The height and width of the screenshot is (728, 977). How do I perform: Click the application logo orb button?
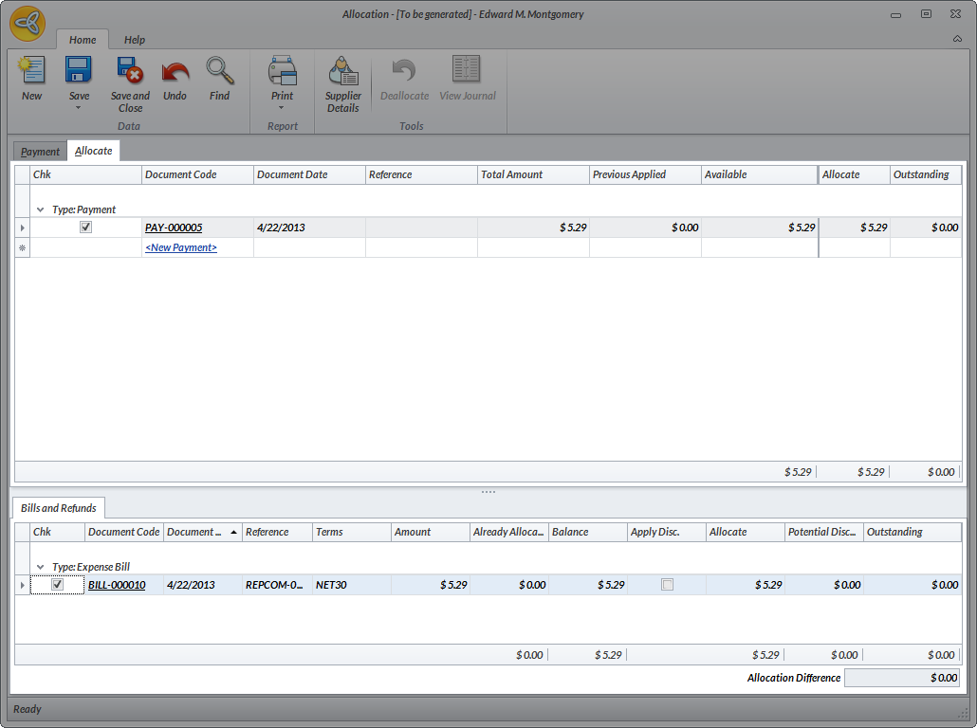point(28,24)
